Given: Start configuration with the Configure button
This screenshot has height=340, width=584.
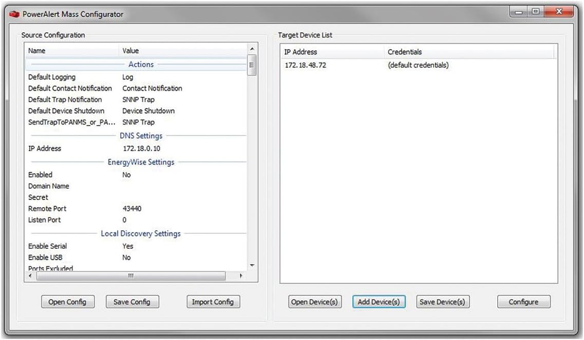Looking at the screenshot, I should [524, 302].
